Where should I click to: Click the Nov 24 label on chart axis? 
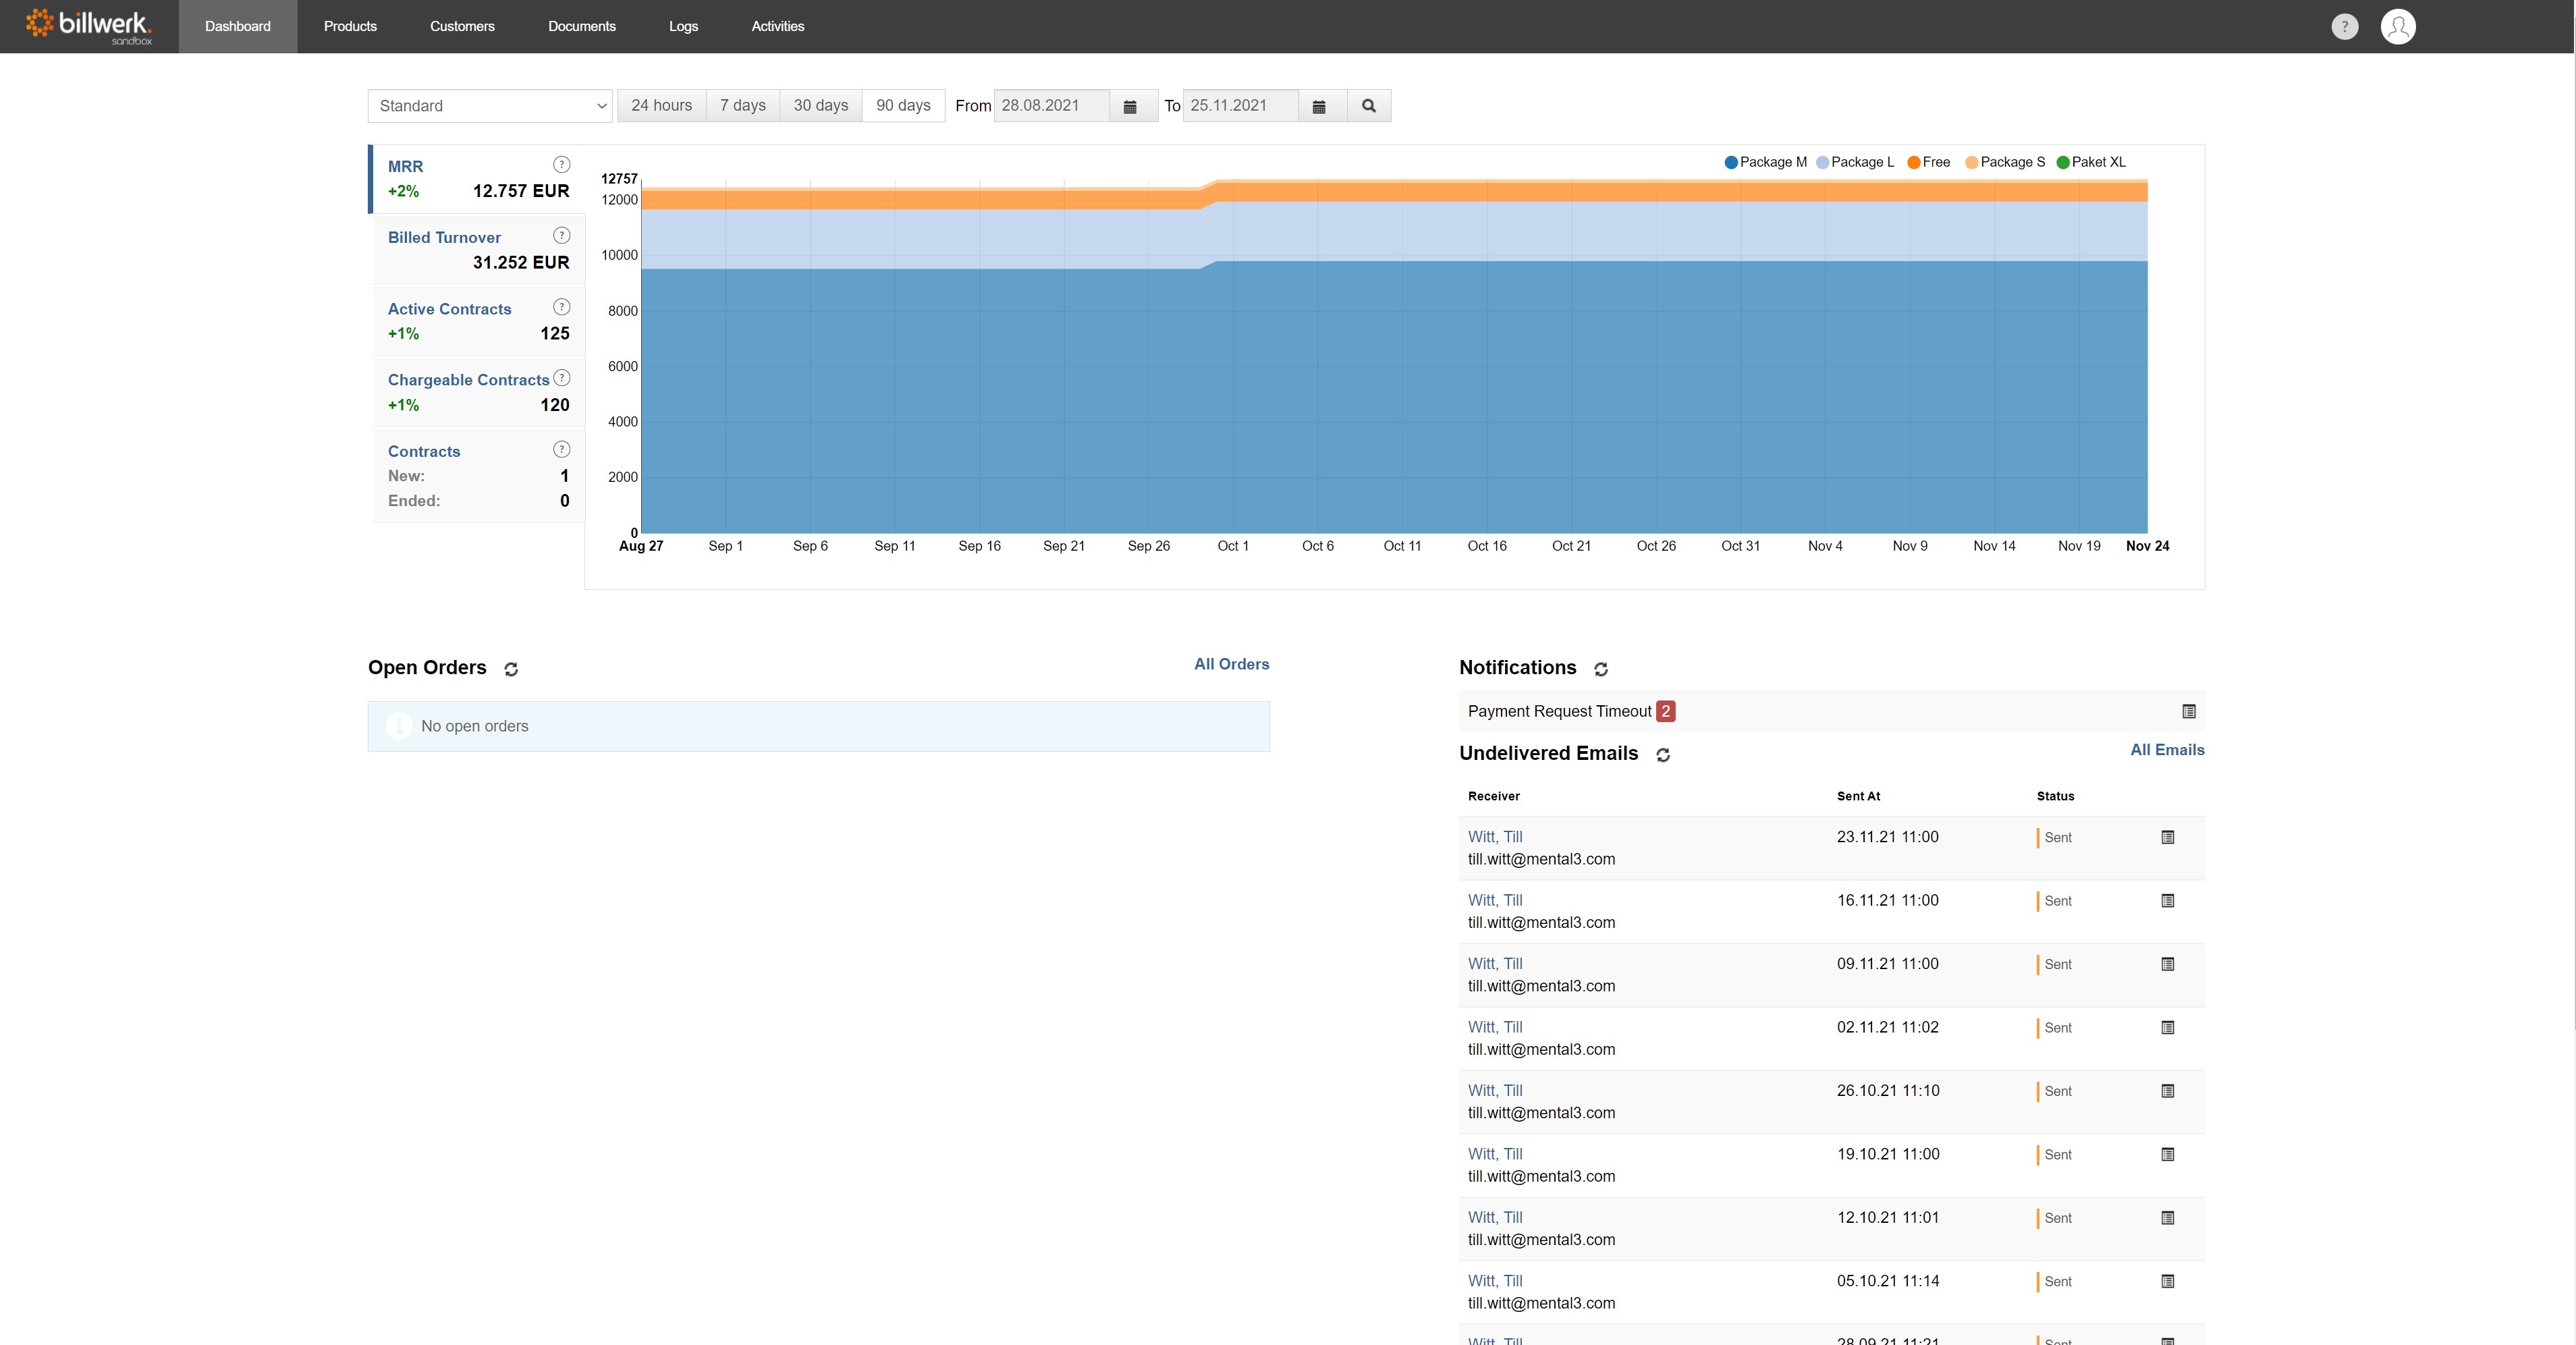(x=2147, y=546)
